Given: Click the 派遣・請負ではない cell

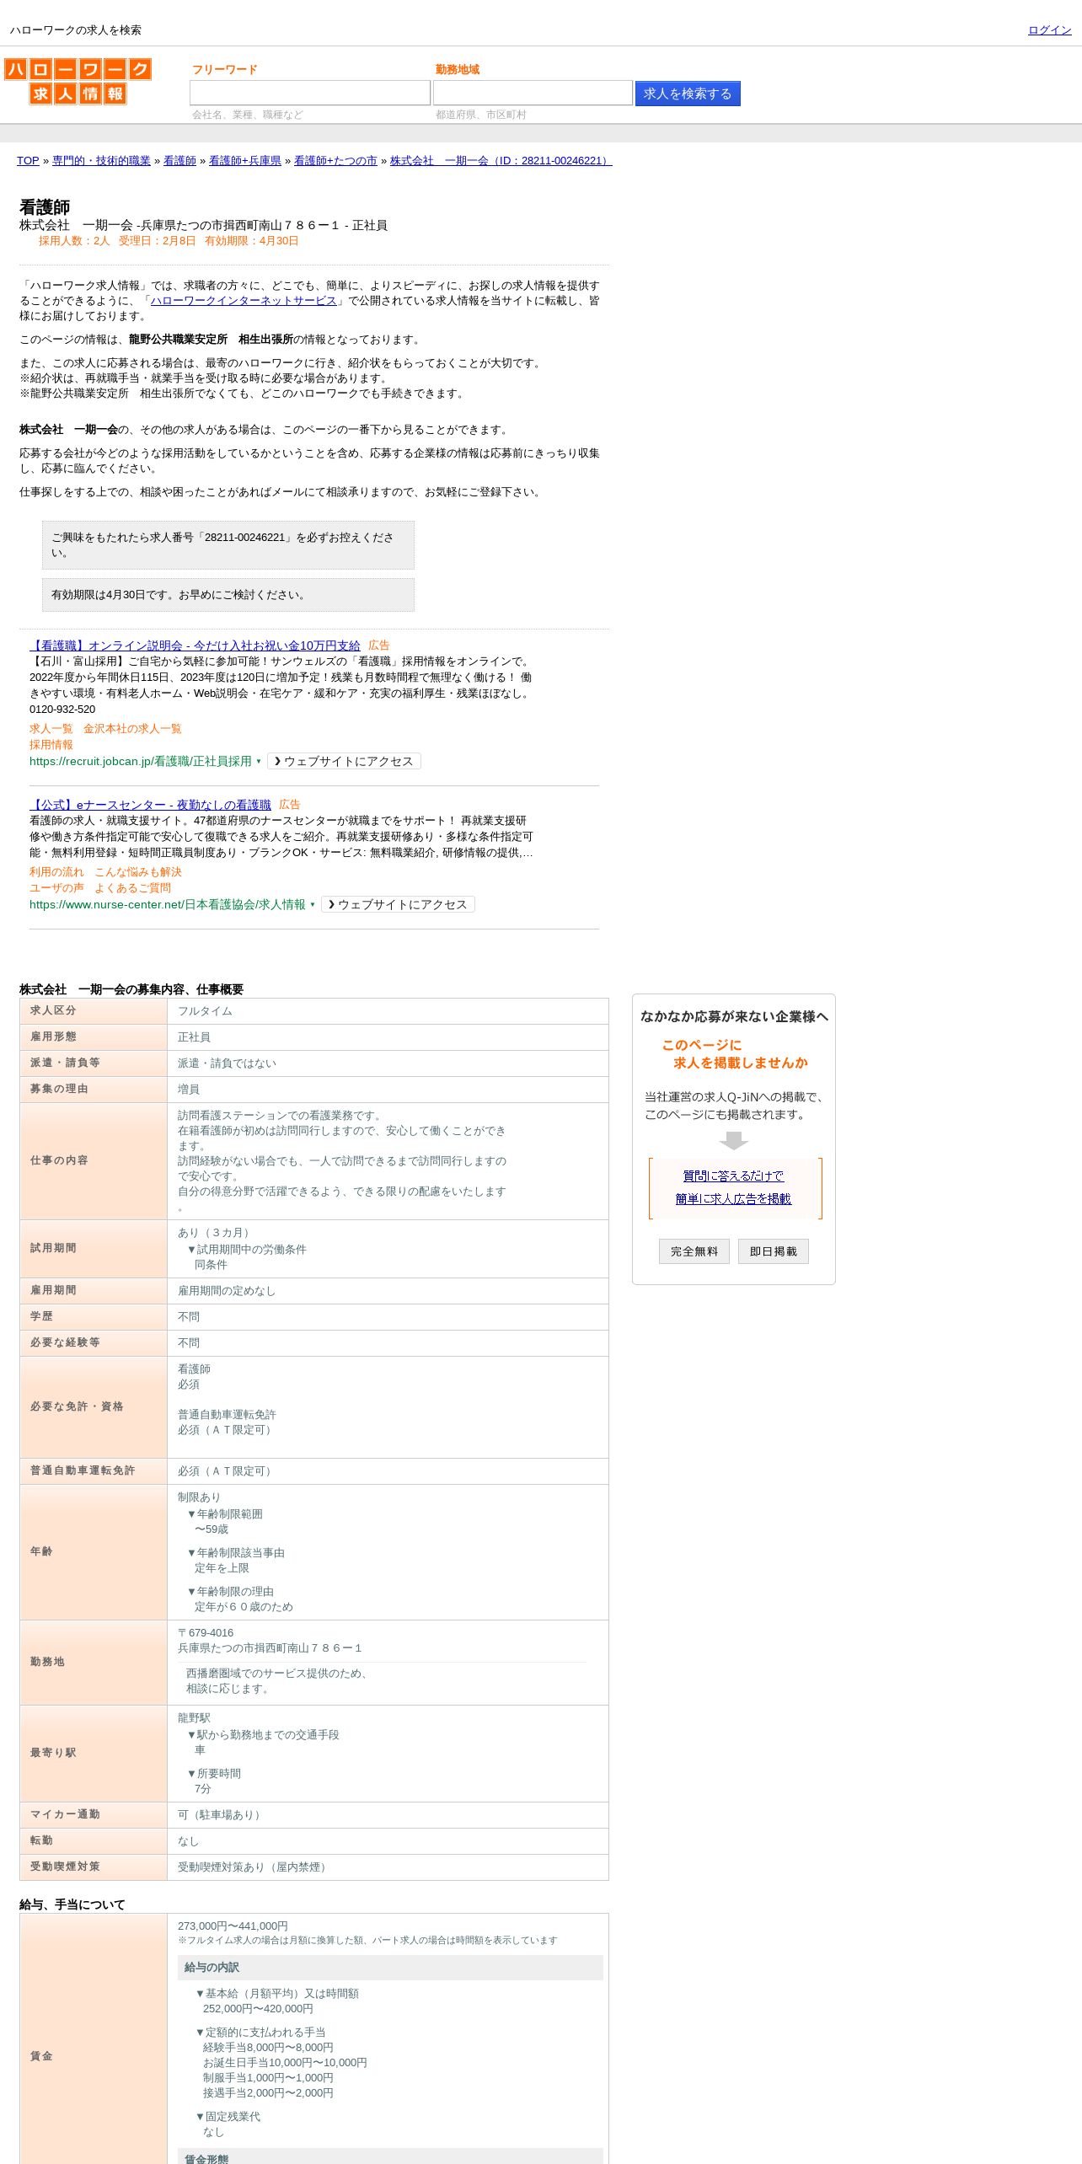Looking at the screenshot, I should click(388, 1063).
